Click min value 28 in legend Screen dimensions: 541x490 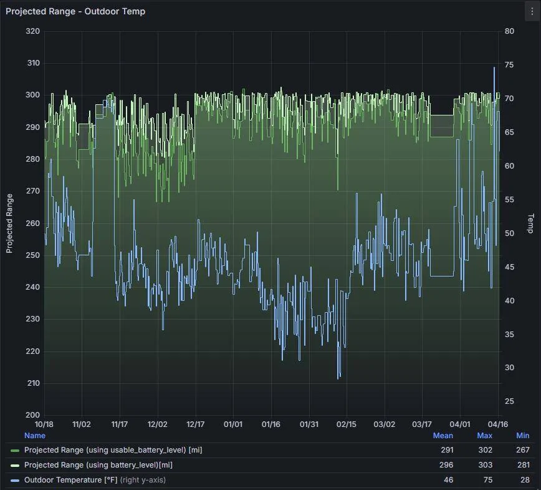point(525,479)
